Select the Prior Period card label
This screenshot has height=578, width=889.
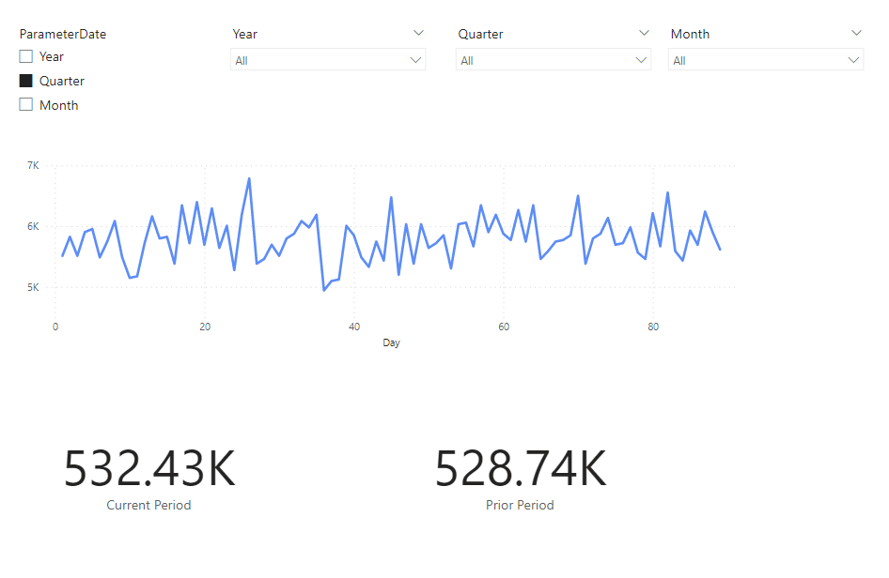[x=520, y=505]
